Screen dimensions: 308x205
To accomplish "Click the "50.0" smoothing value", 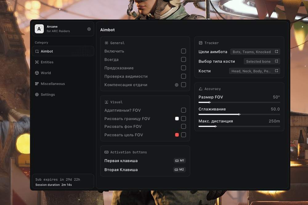I will [275, 109].
